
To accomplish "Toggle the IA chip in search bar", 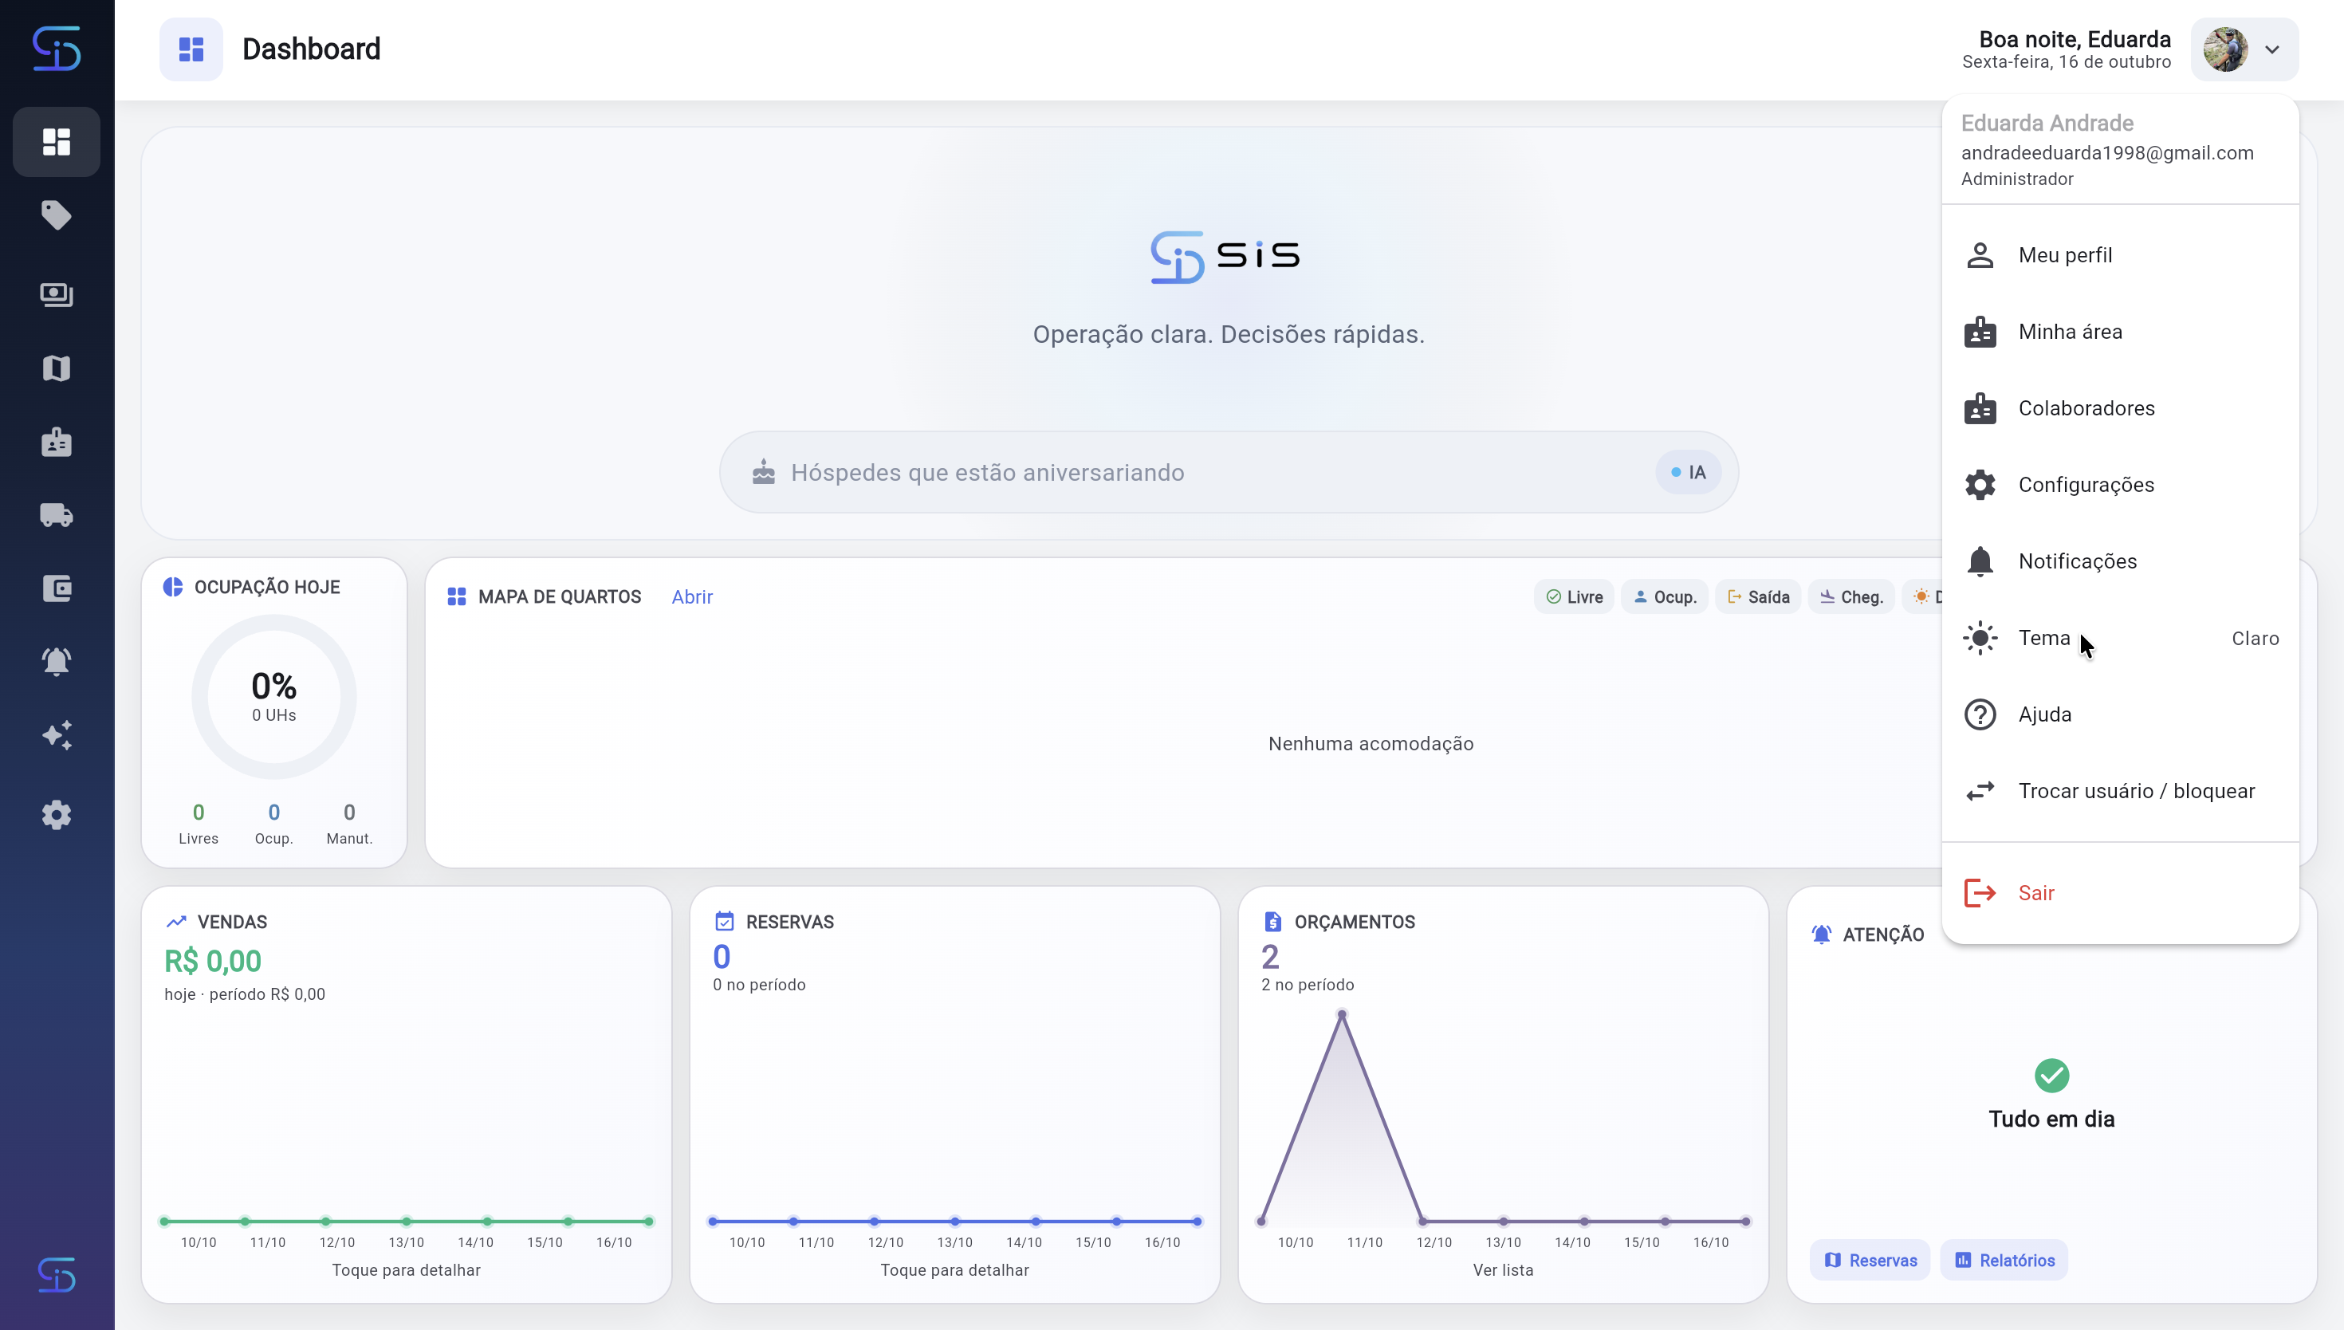I will coord(1689,472).
